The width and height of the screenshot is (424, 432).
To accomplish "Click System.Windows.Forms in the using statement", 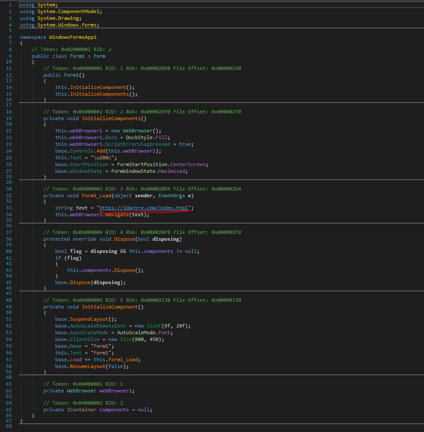I will pyautogui.click(x=67, y=25).
